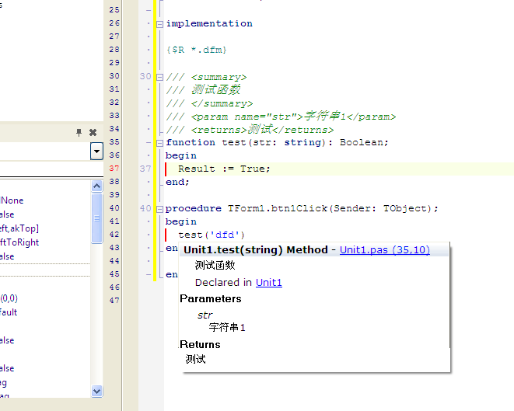Viewport: 514px width, 411px height.
Task: Open the component selector dropdown
Action: [x=96, y=152]
